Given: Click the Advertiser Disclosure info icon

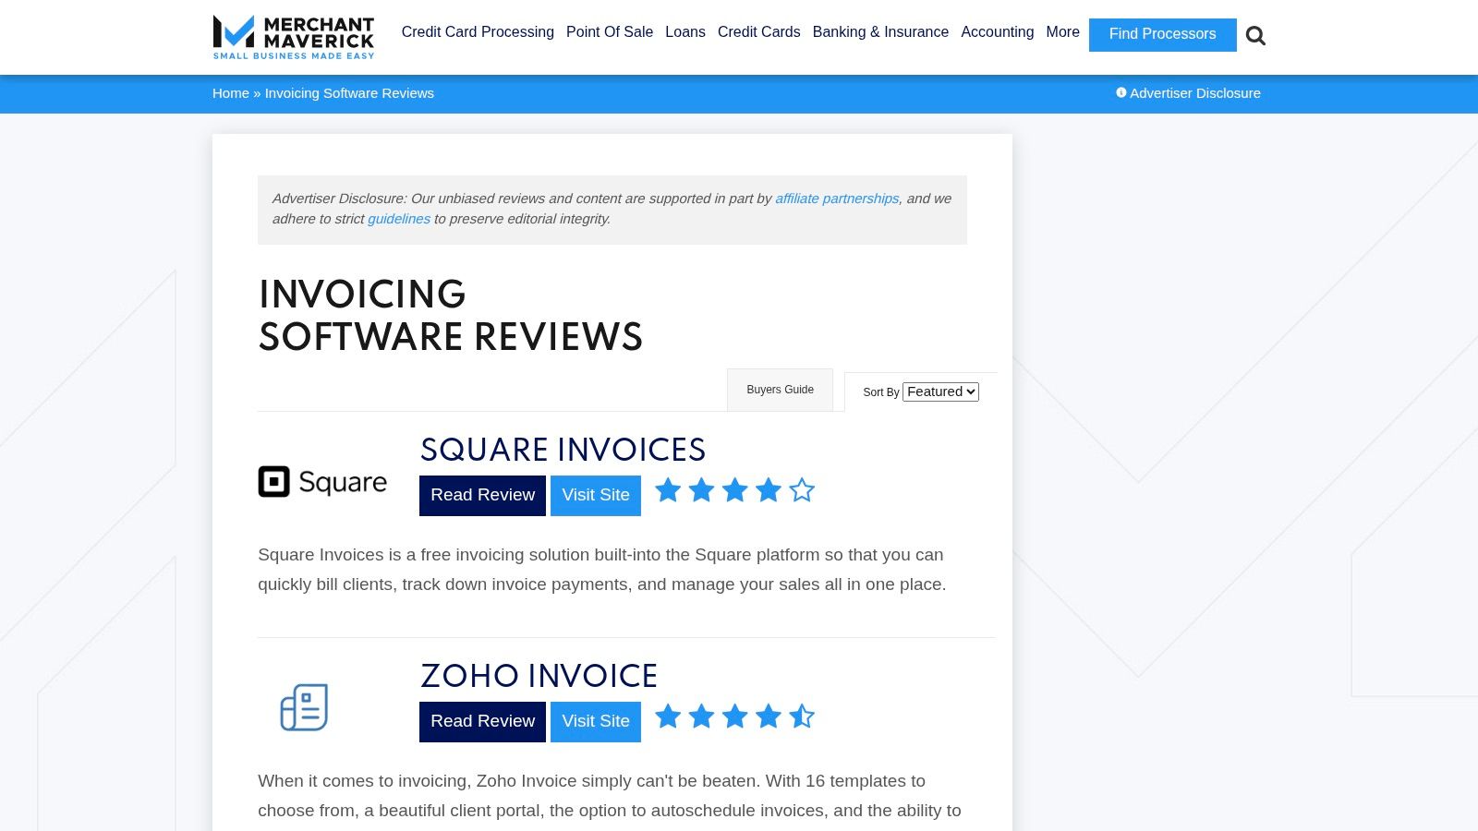Looking at the screenshot, I should coord(1121,92).
